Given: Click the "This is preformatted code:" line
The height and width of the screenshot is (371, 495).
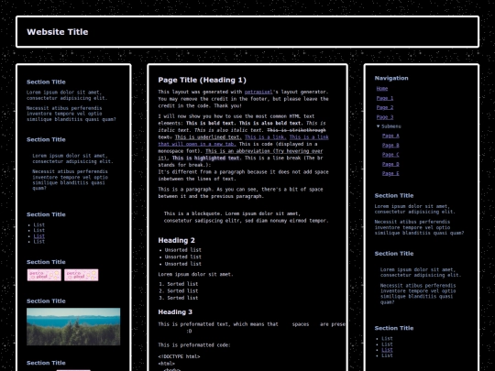Looking at the screenshot, I should [194, 345].
